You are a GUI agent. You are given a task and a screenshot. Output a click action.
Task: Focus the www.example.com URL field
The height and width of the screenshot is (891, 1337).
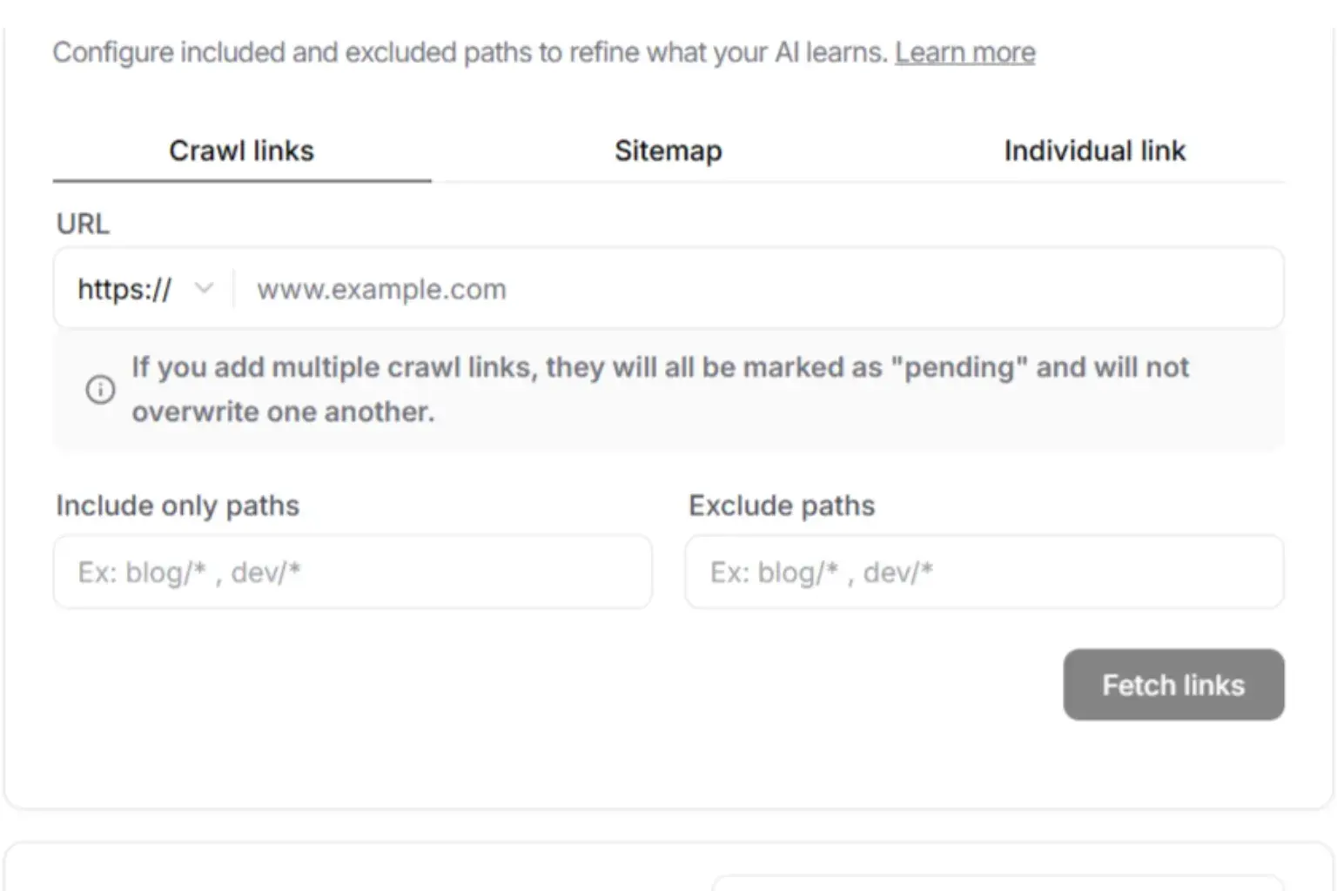click(x=757, y=289)
